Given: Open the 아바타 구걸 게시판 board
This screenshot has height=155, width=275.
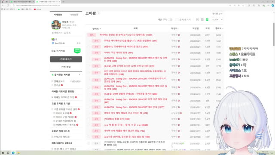Looking at the screenshot, I should [65, 117].
